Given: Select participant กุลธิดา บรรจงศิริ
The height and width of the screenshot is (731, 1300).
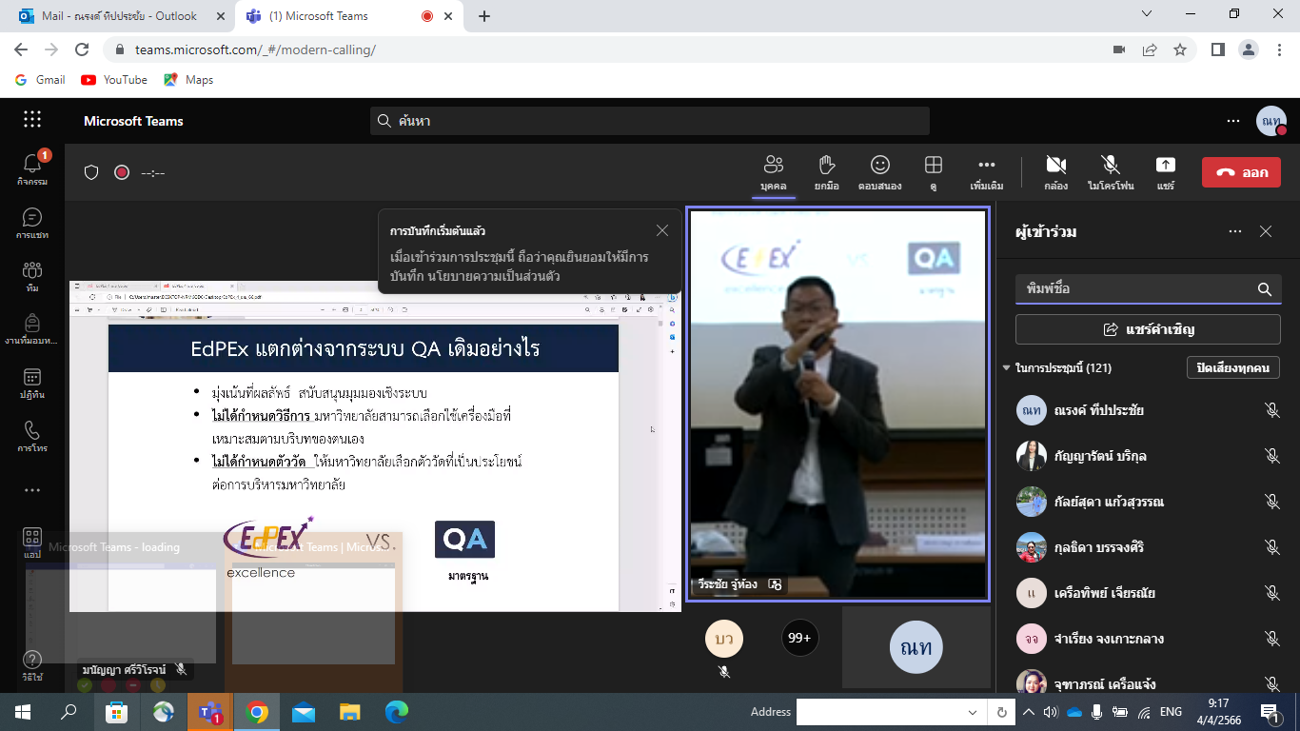Looking at the screenshot, I should click(x=1148, y=547).
